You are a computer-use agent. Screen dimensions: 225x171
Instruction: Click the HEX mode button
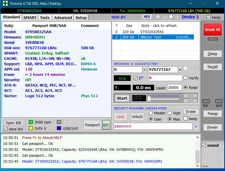tap(146, 17)
